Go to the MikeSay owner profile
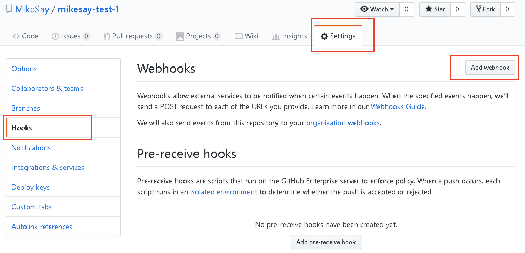525x253 pixels. tap(32, 9)
